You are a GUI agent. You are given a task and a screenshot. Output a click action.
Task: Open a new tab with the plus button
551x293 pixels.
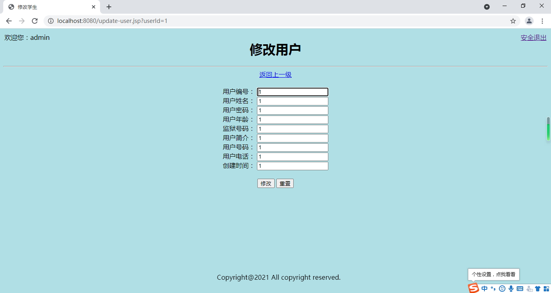click(109, 7)
